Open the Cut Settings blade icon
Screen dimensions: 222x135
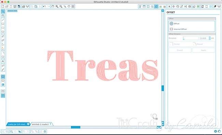click(215, 6)
